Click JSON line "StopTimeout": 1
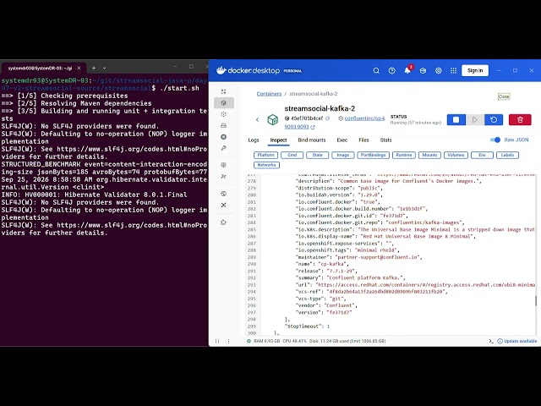The width and height of the screenshot is (541, 406). click(x=307, y=326)
